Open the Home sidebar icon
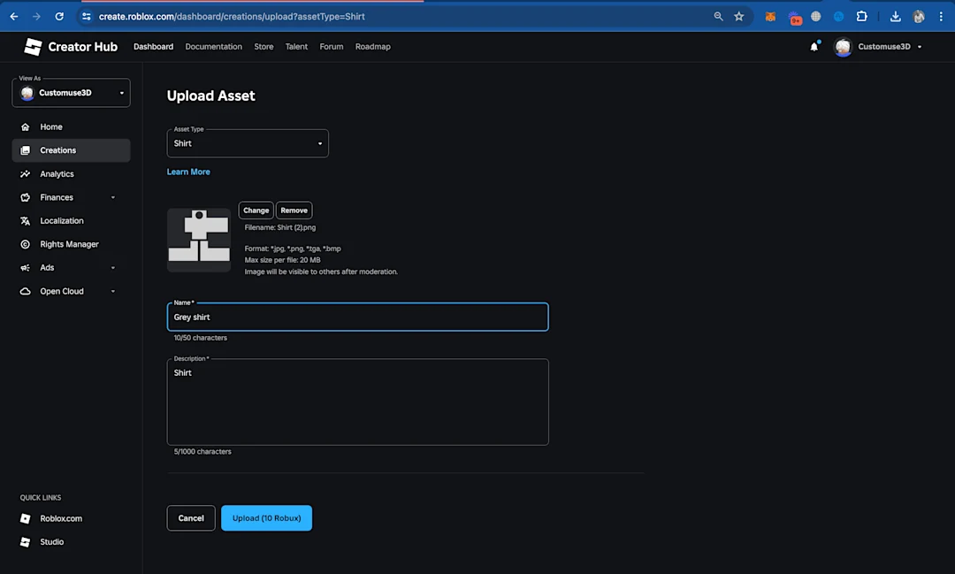This screenshot has width=955, height=574. [x=25, y=126]
